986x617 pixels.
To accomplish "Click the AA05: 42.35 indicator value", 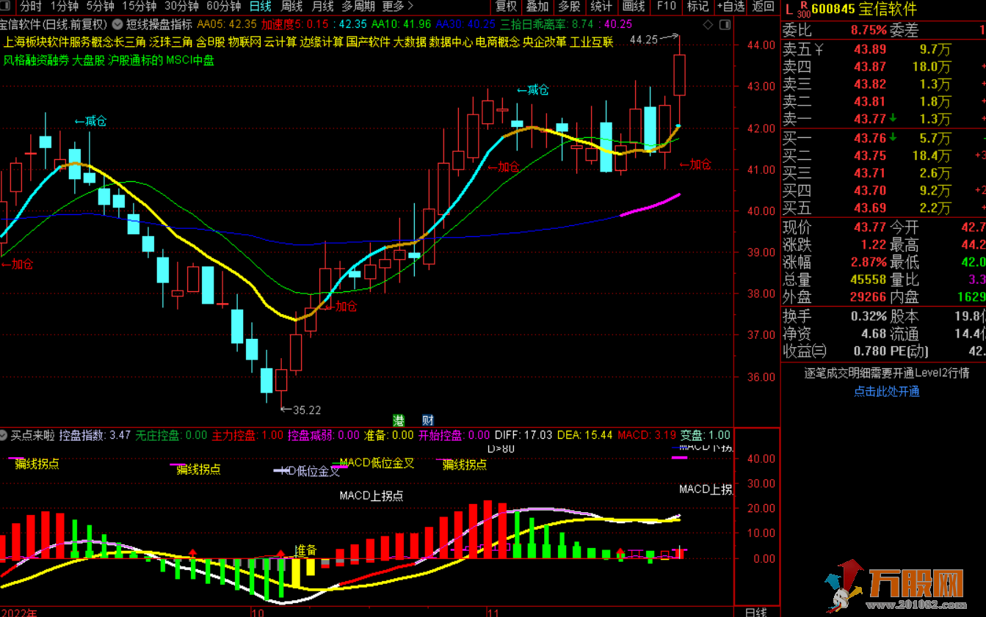I will tap(227, 25).
